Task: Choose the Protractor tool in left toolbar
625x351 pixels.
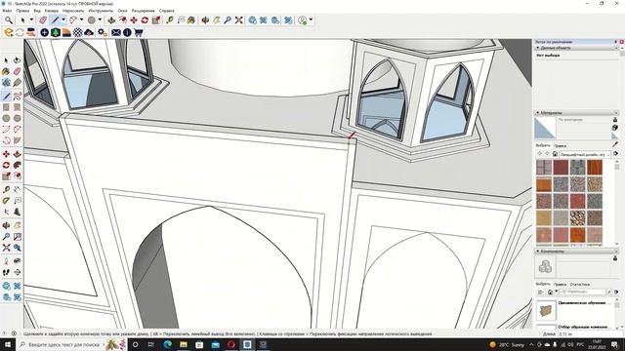Action: coord(6,201)
